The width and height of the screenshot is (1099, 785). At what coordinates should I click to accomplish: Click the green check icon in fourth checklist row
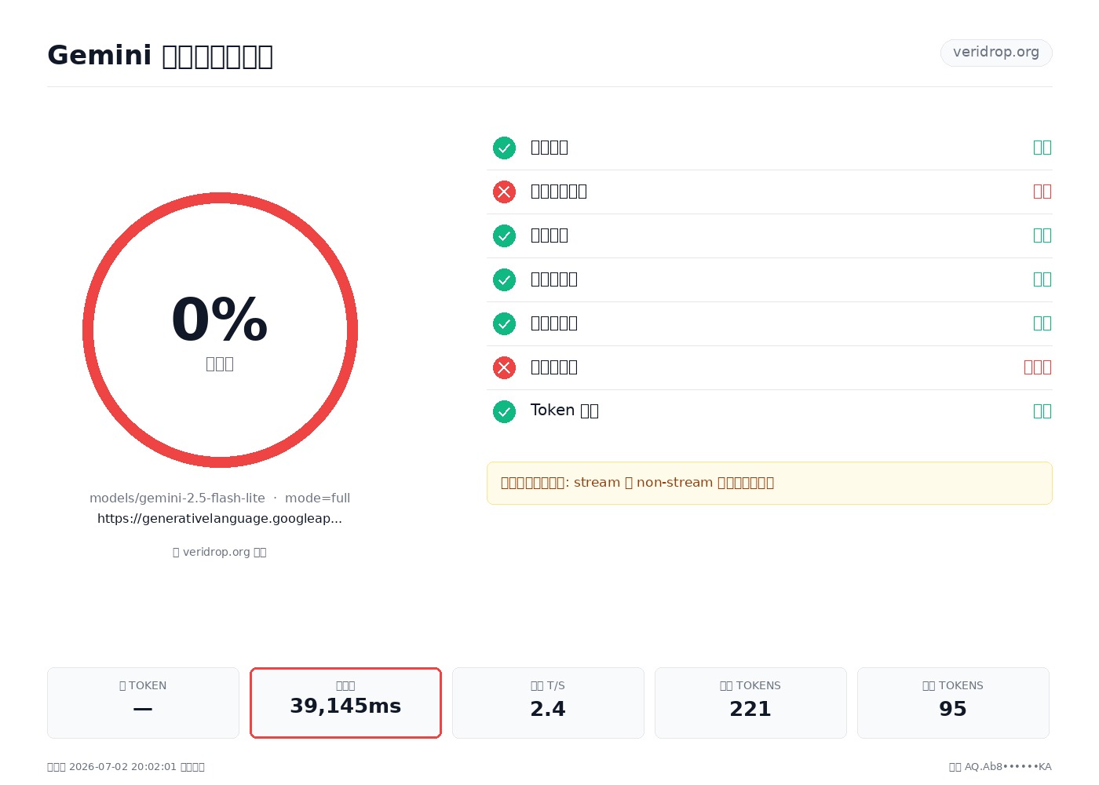point(504,279)
